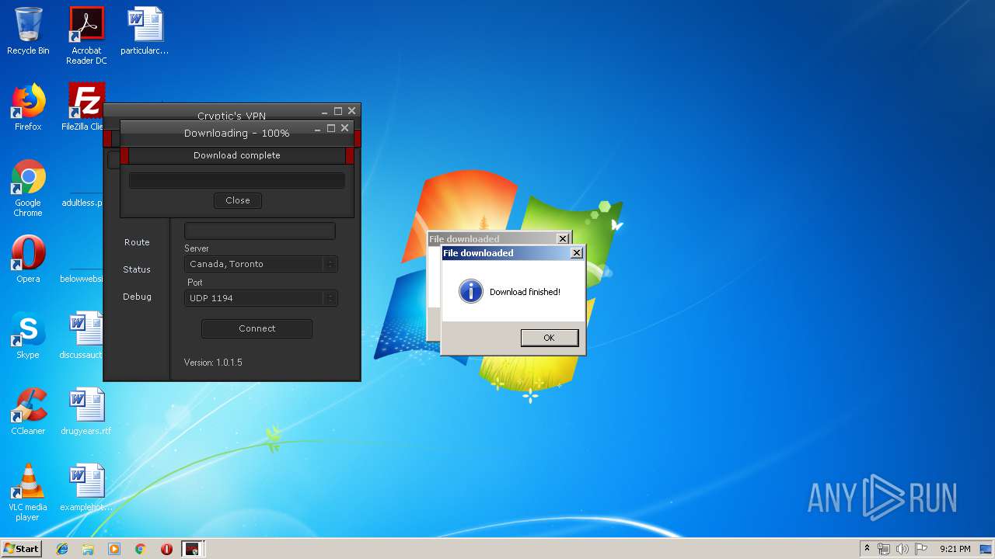
Task: Open the Action Center flag icon
Action: (x=921, y=549)
